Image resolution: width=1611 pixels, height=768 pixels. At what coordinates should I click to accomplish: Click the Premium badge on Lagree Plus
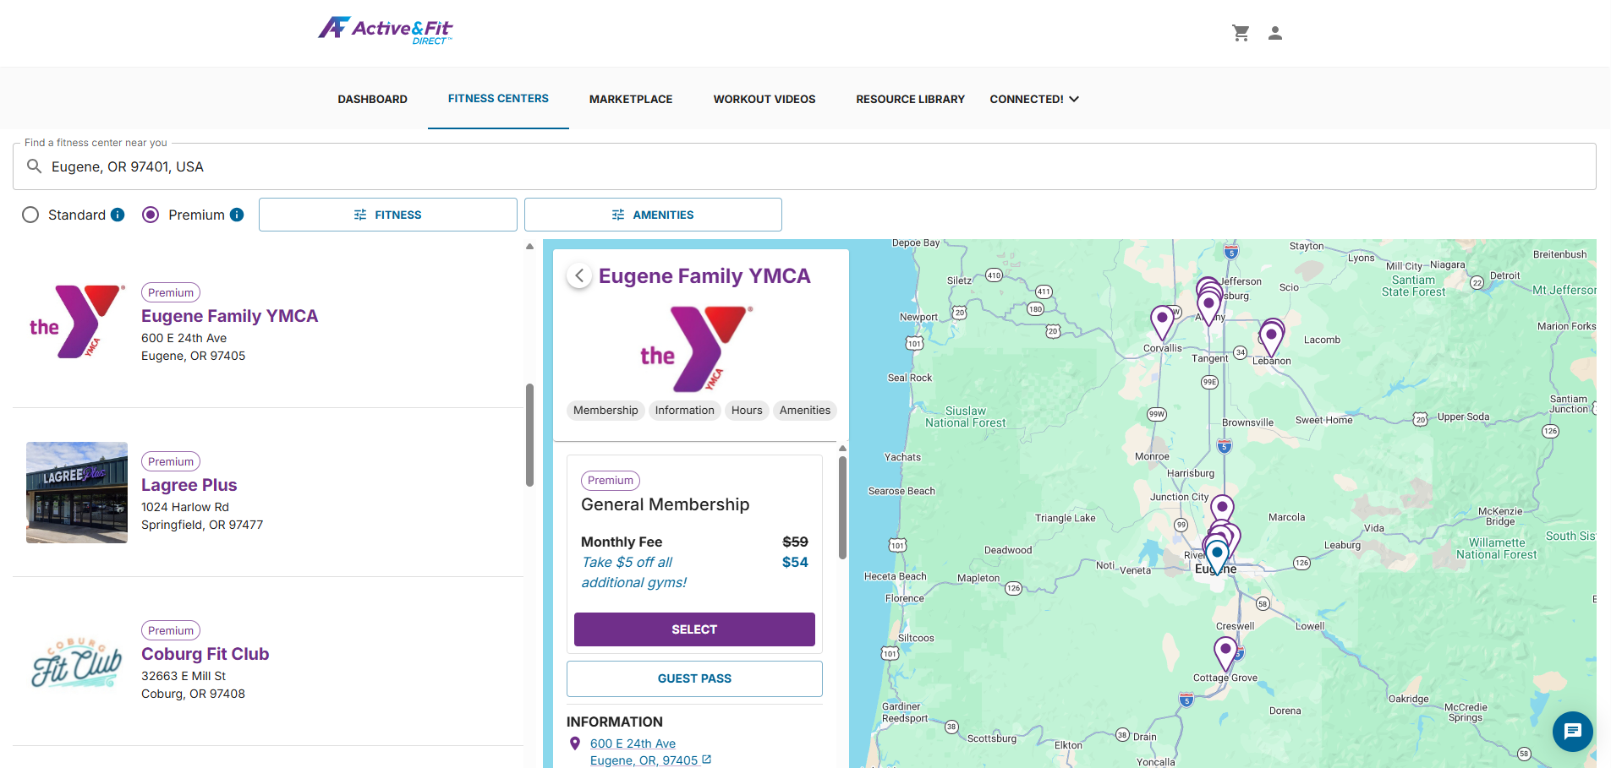[171, 461]
